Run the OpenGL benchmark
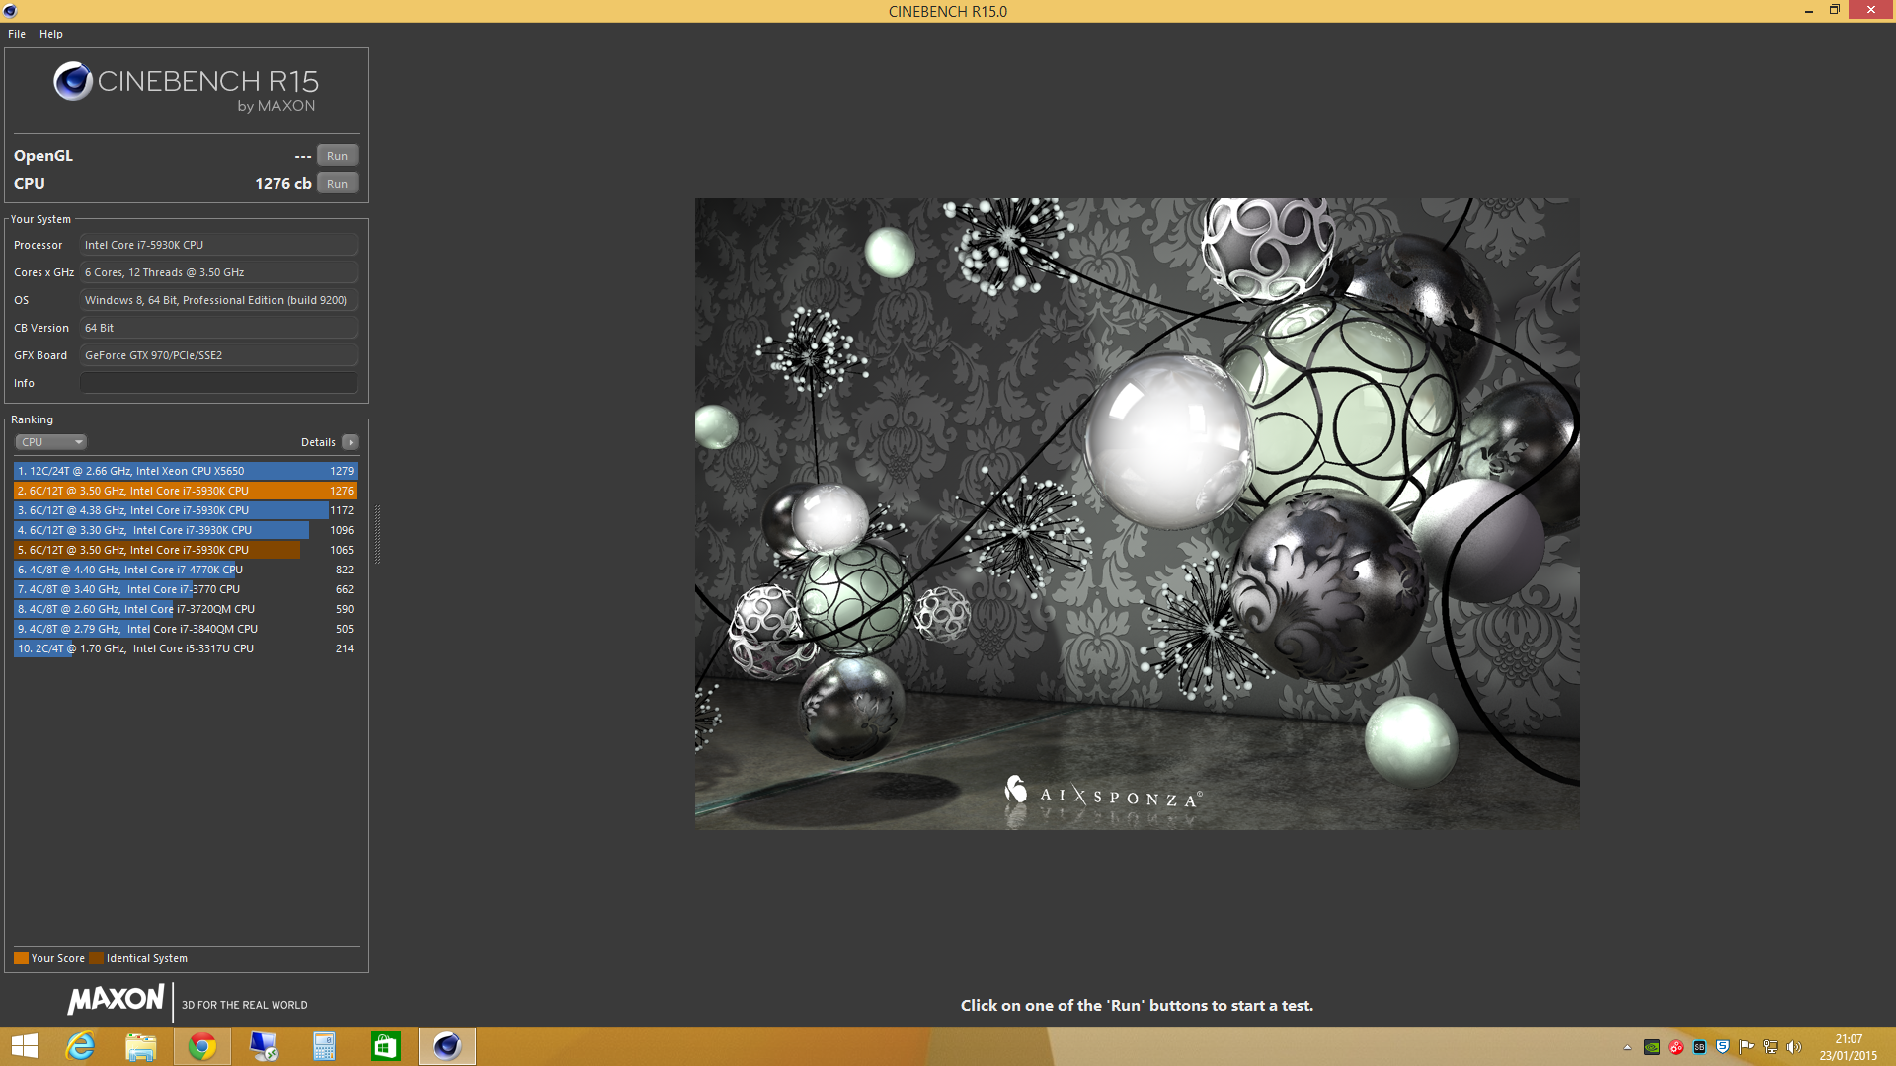 pos(337,156)
